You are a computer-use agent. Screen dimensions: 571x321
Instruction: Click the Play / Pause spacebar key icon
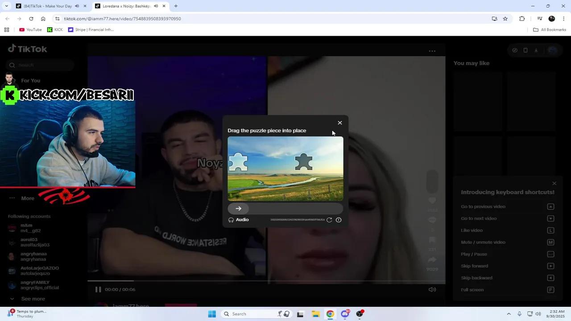[x=550, y=254]
